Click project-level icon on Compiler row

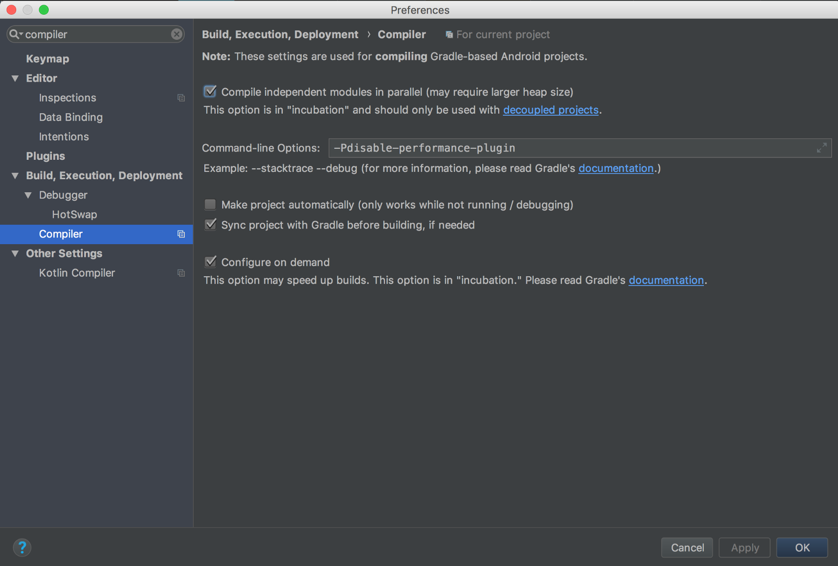(181, 234)
